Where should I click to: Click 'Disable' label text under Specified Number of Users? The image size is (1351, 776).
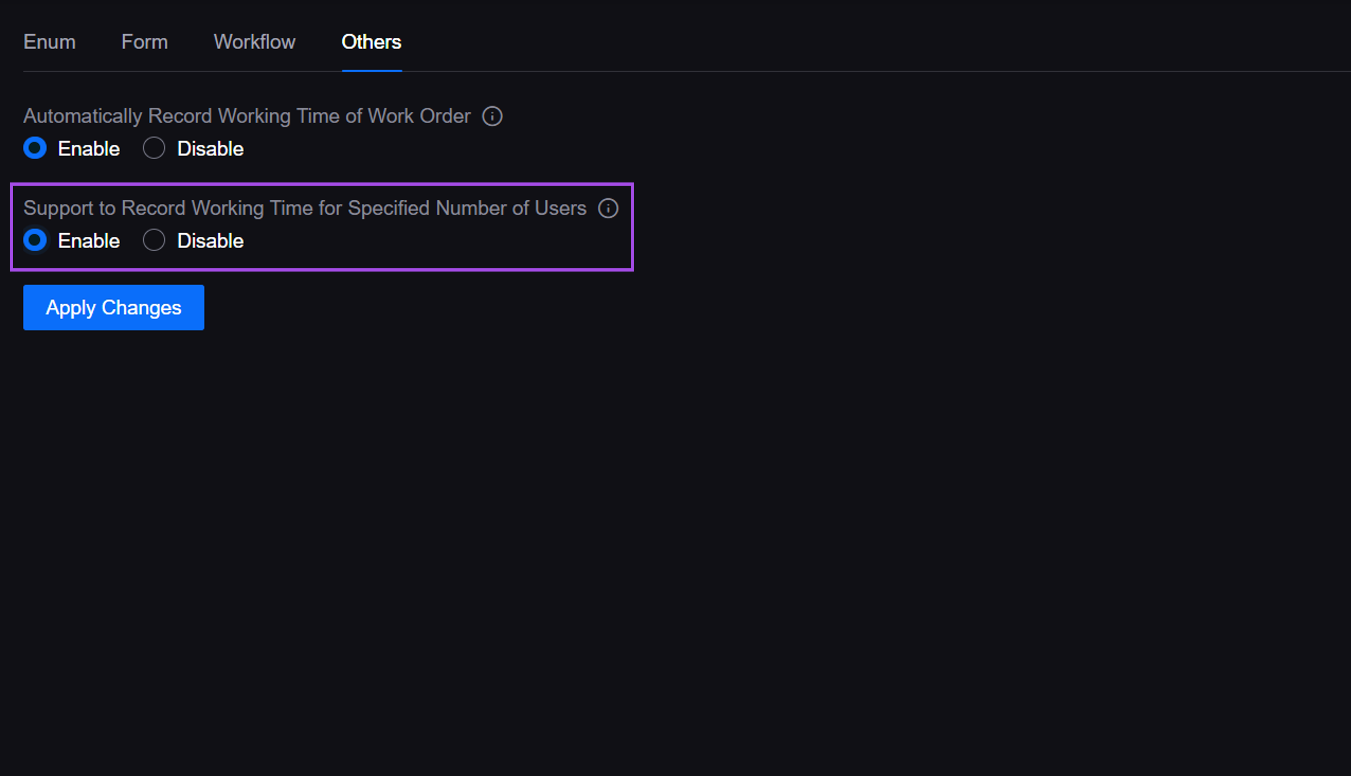[x=210, y=241]
